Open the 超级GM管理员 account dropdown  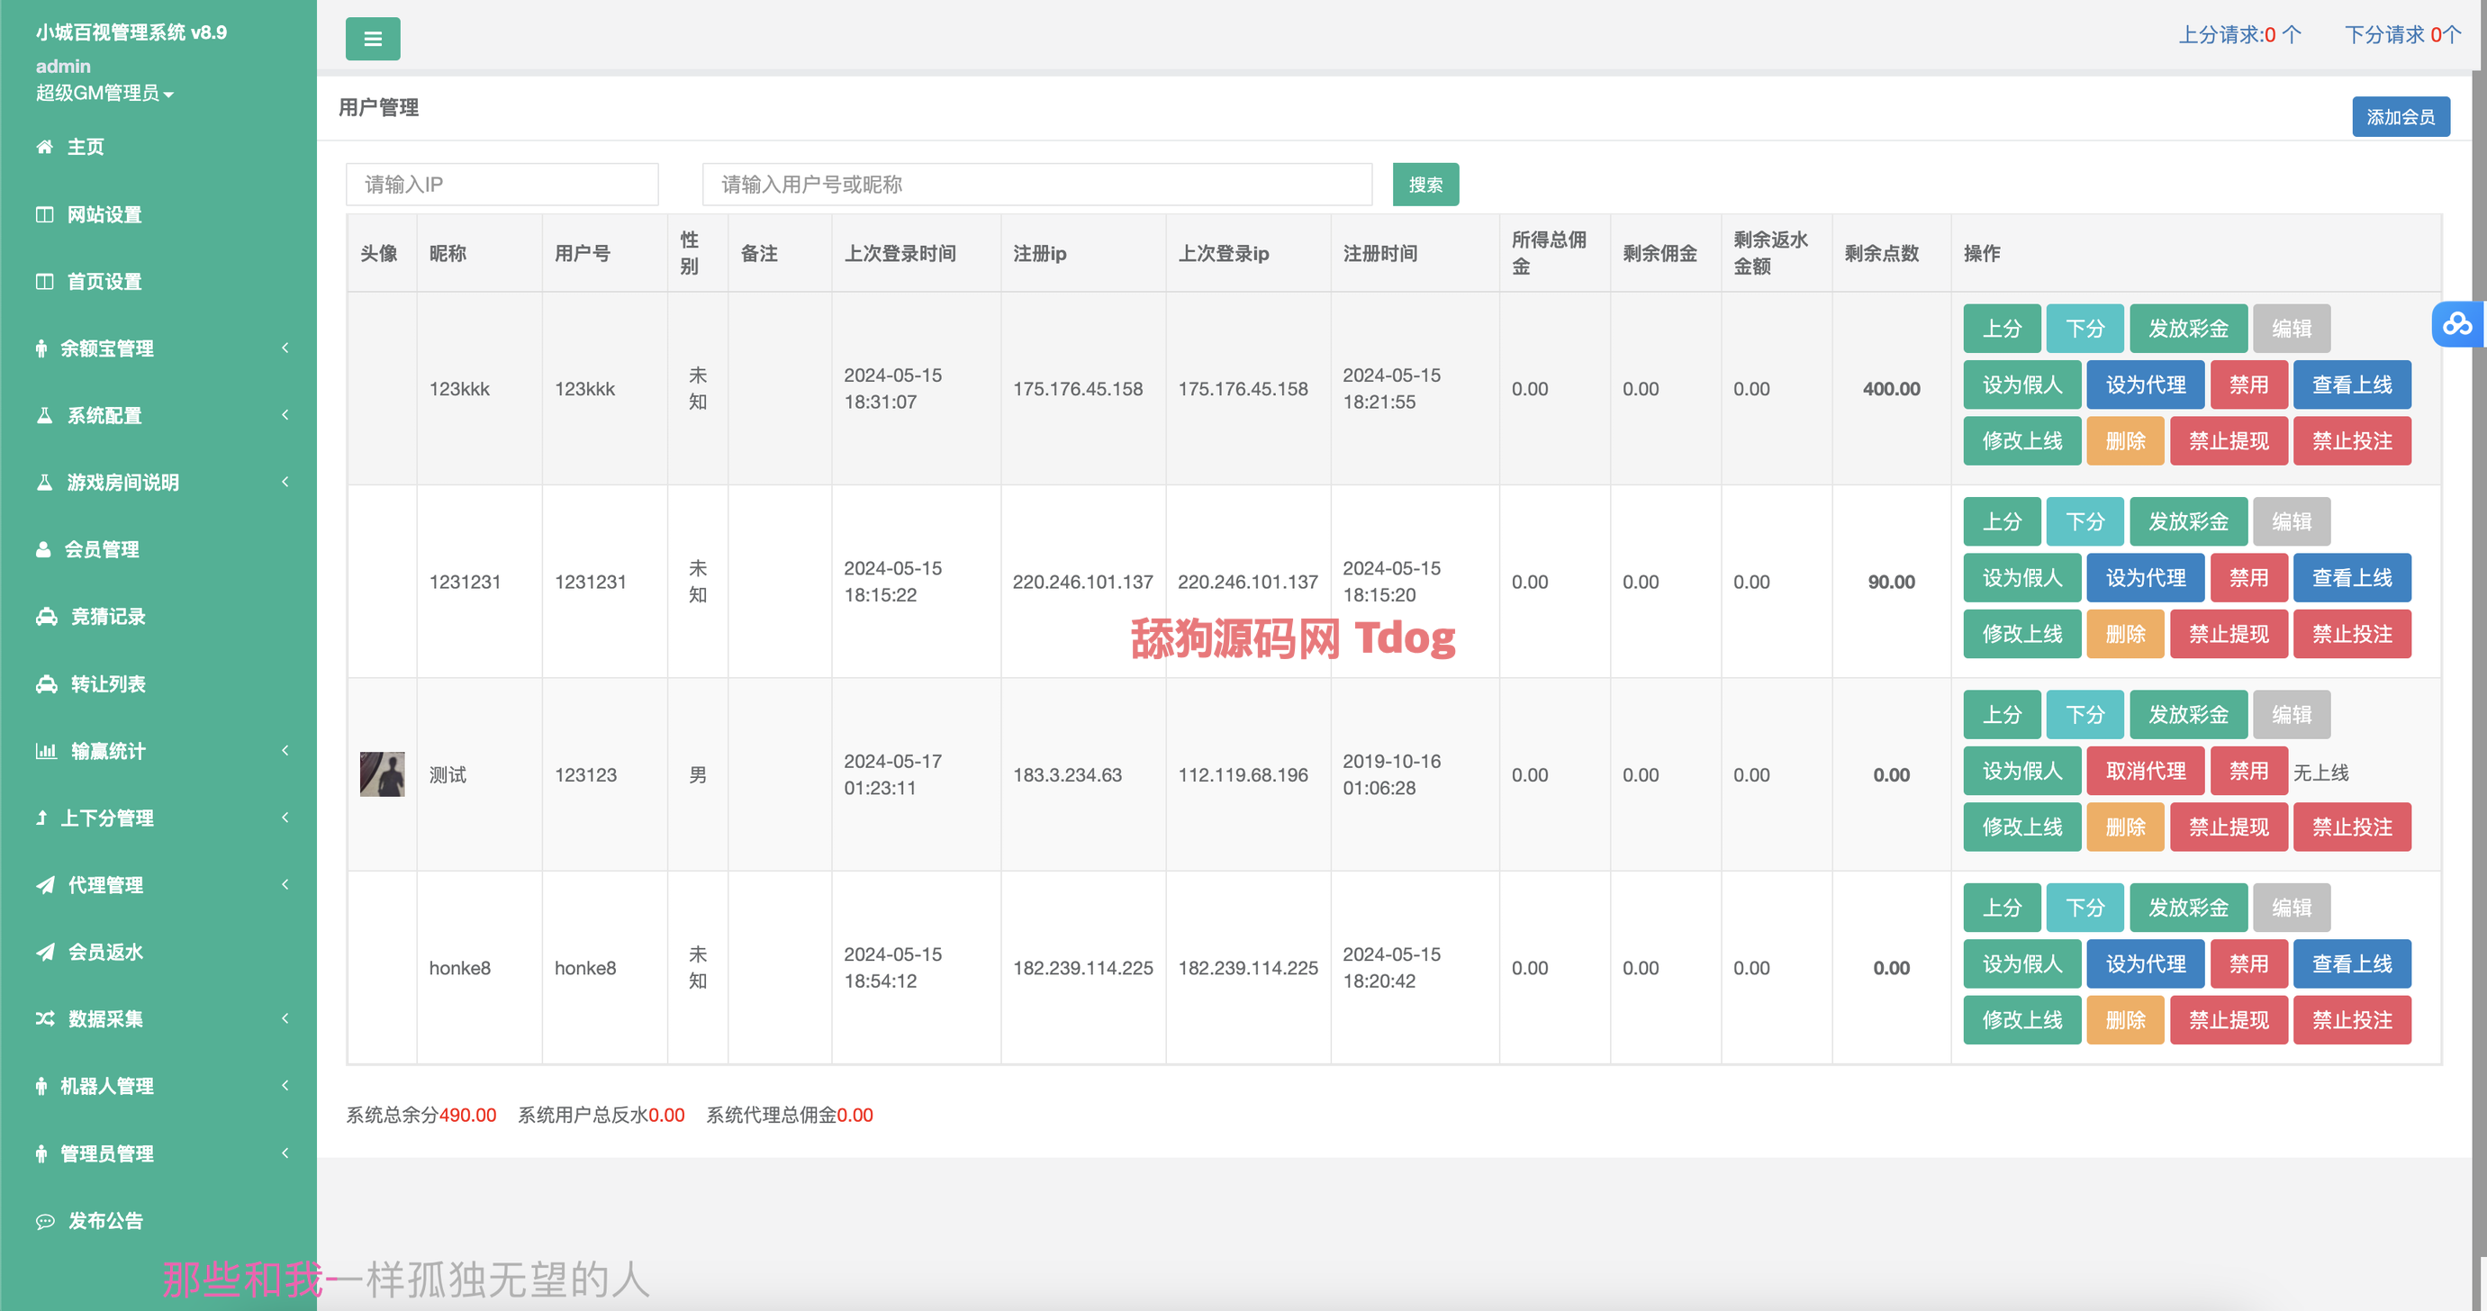point(104,94)
